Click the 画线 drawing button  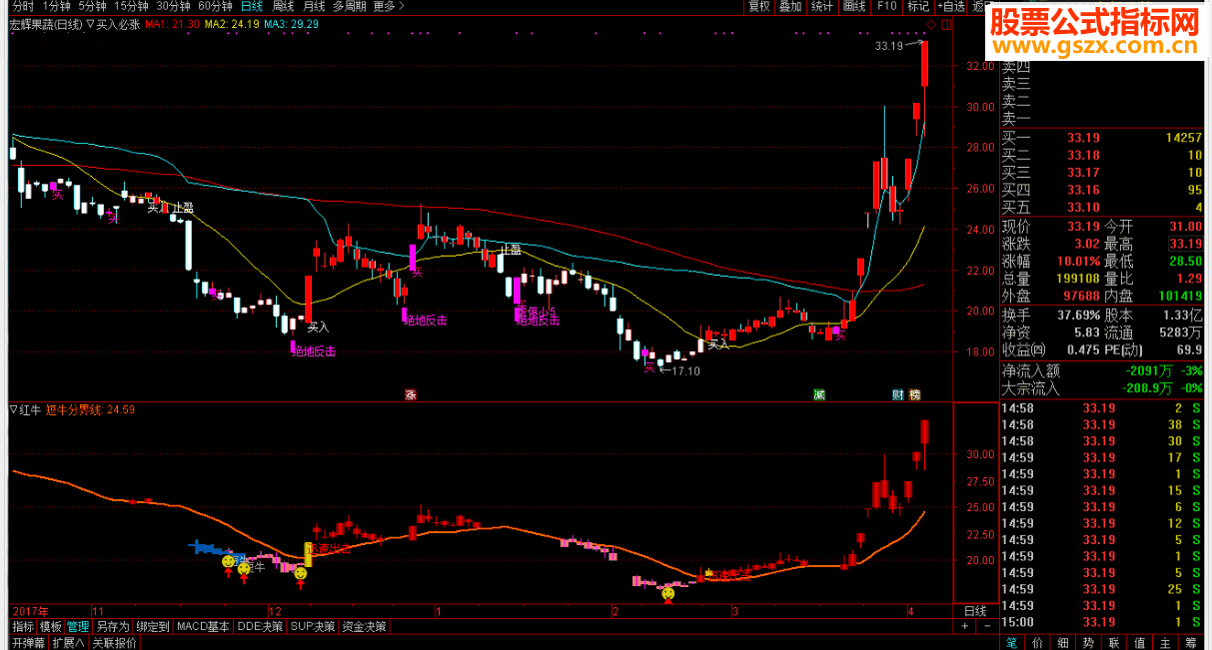pyautogui.click(x=854, y=6)
